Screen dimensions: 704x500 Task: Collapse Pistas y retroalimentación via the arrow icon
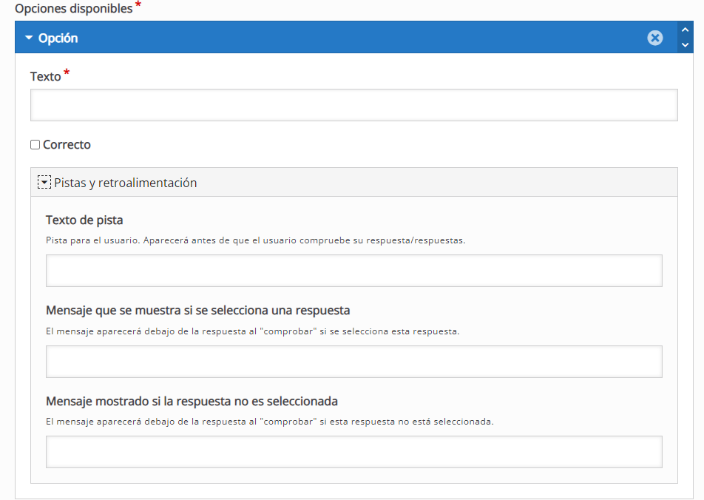tap(44, 183)
